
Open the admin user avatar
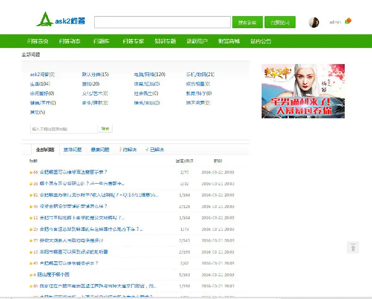(x=314, y=22)
